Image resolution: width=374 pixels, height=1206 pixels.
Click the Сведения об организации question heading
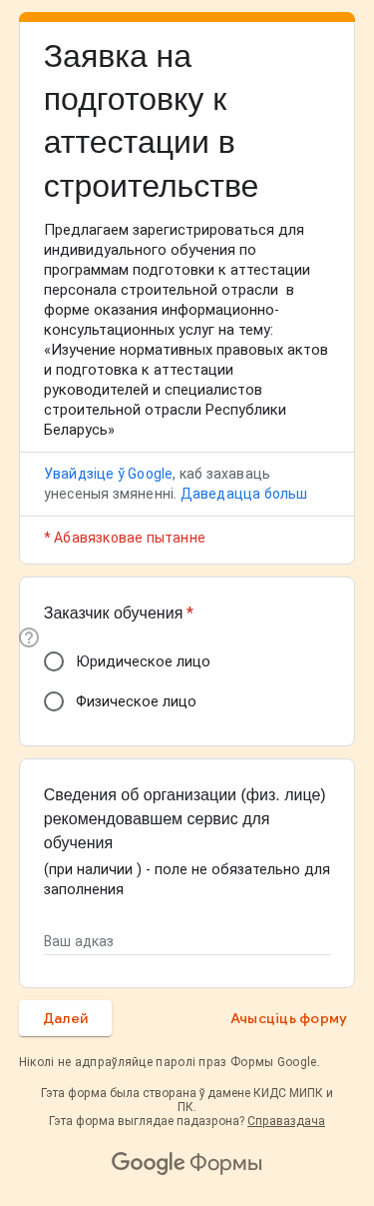[185, 819]
